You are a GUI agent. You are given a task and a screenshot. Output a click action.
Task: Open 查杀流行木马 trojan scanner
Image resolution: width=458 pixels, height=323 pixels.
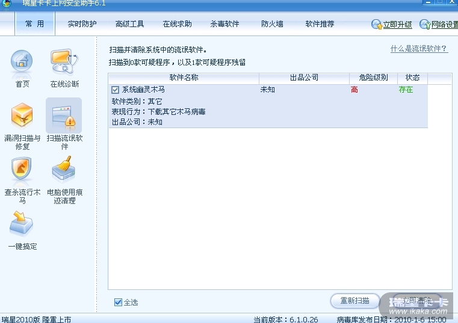coord(22,170)
